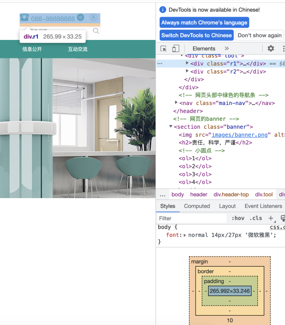This screenshot has width=285, height=325.
Task: Select the ol 1 element row
Action: tap(195, 159)
